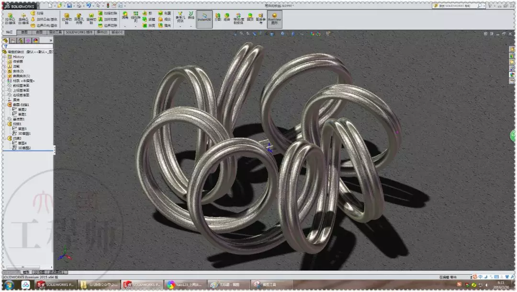The width and height of the screenshot is (517, 292).
Task: Switch to the 焊件 (Weldments) ribbon tab
Action: [102, 32]
